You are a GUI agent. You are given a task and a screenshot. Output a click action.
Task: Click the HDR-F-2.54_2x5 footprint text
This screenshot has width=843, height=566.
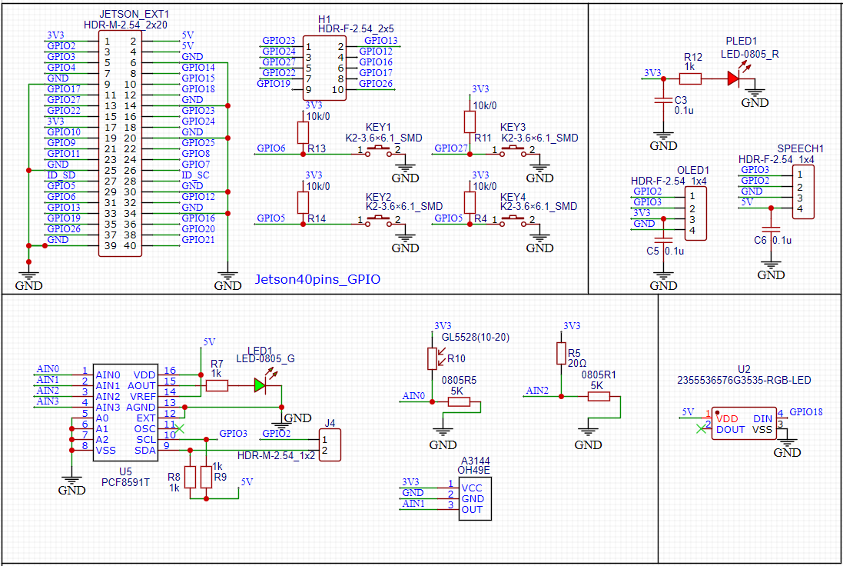click(x=356, y=28)
